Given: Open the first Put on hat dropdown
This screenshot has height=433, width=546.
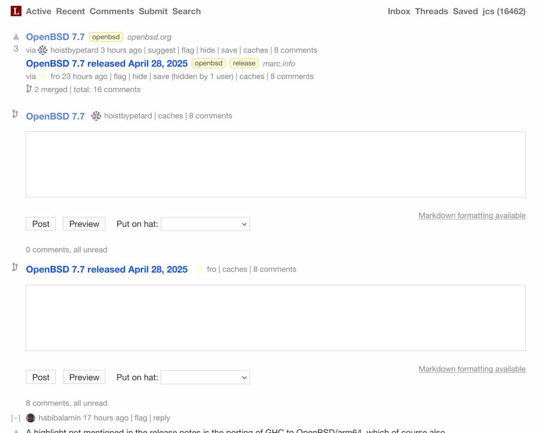Looking at the screenshot, I should [x=205, y=224].
